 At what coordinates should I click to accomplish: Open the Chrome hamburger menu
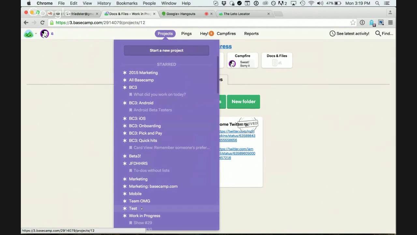(390, 23)
